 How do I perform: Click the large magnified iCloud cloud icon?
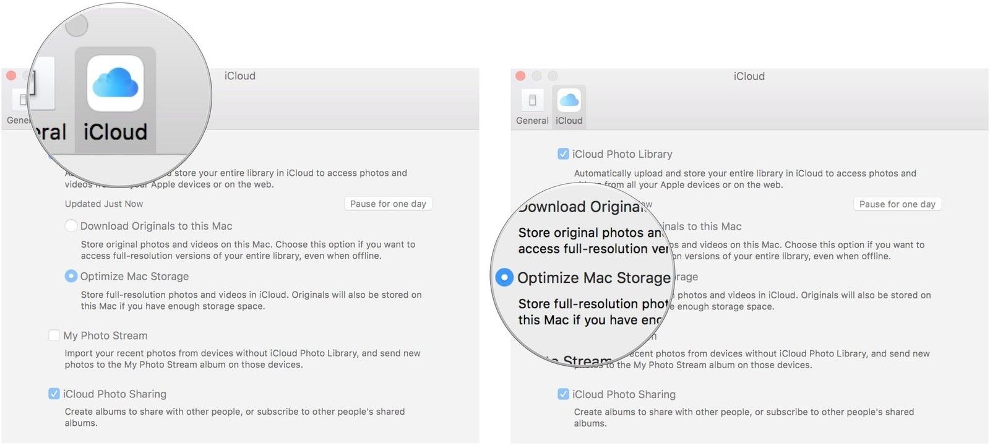116,84
